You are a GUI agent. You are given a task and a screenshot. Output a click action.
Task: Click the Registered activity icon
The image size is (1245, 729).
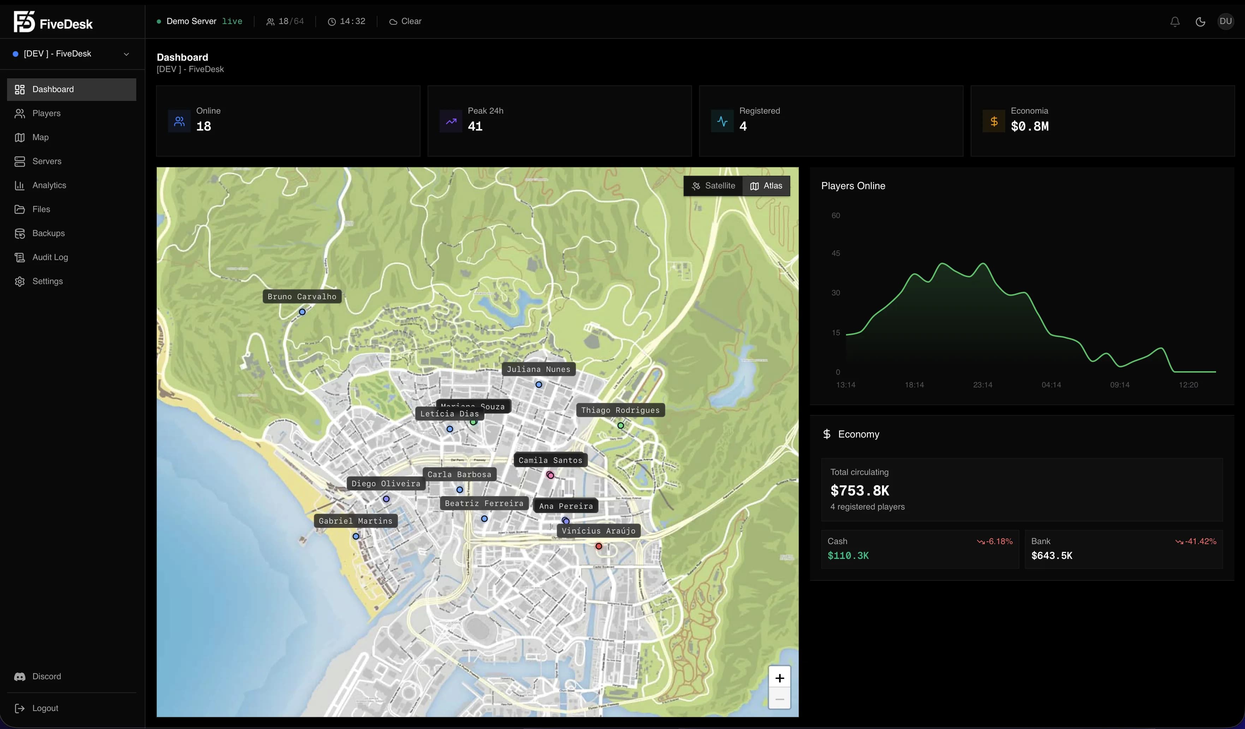722,121
